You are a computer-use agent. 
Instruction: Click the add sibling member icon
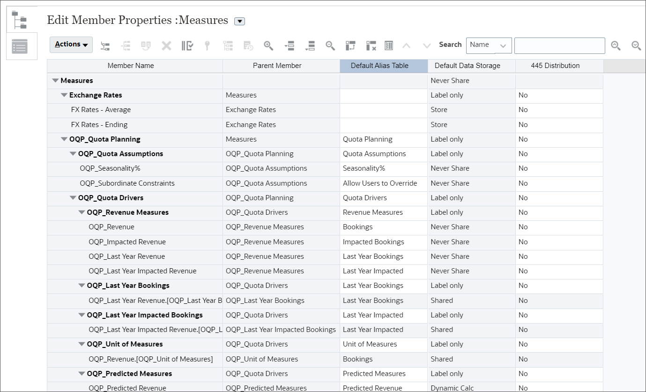(125, 45)
